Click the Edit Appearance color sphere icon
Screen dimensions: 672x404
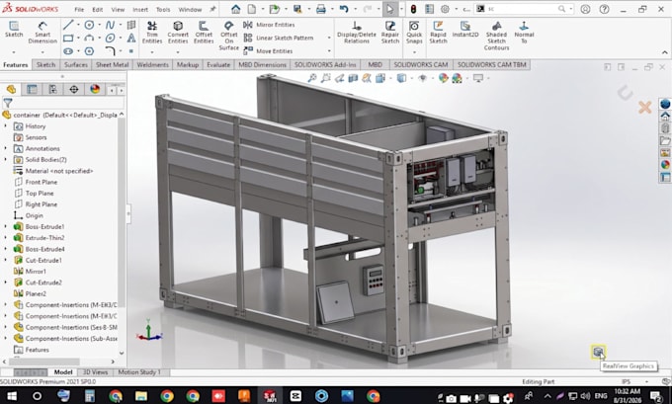point(443,78)
